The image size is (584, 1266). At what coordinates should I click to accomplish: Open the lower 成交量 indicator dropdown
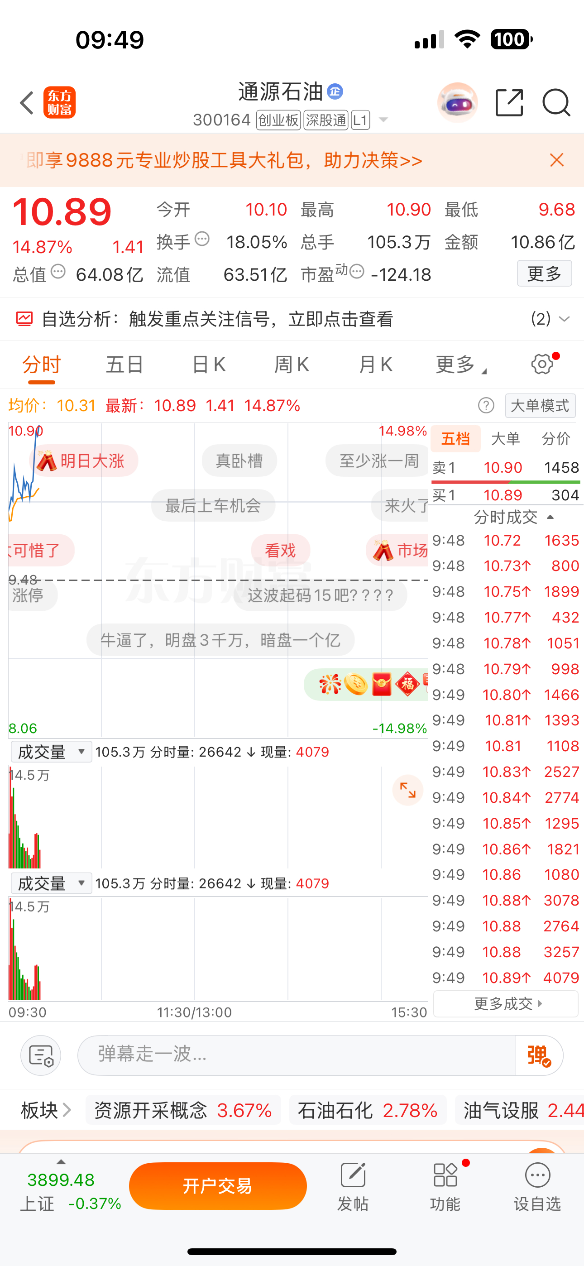pos(52,884)
